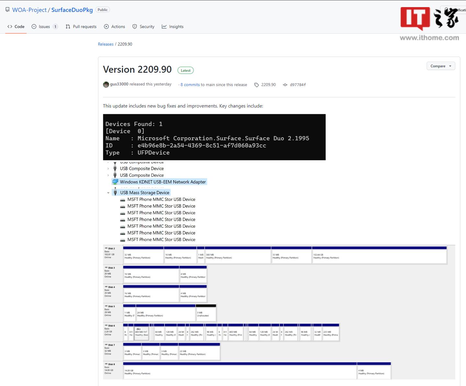Switch to the Insights tab

coord(177,26)
